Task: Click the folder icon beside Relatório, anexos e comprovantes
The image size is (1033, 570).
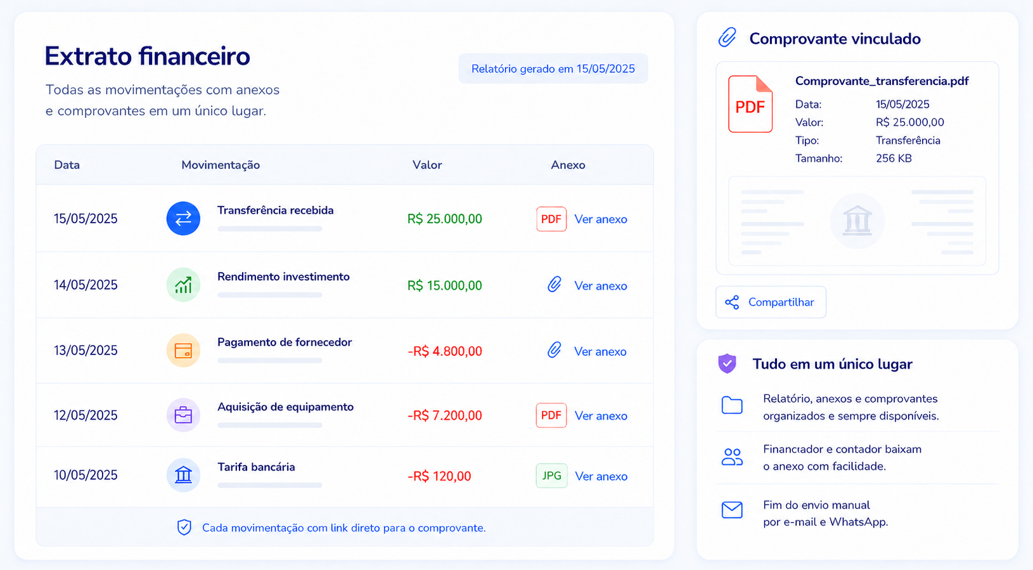Action: [732, 405]
